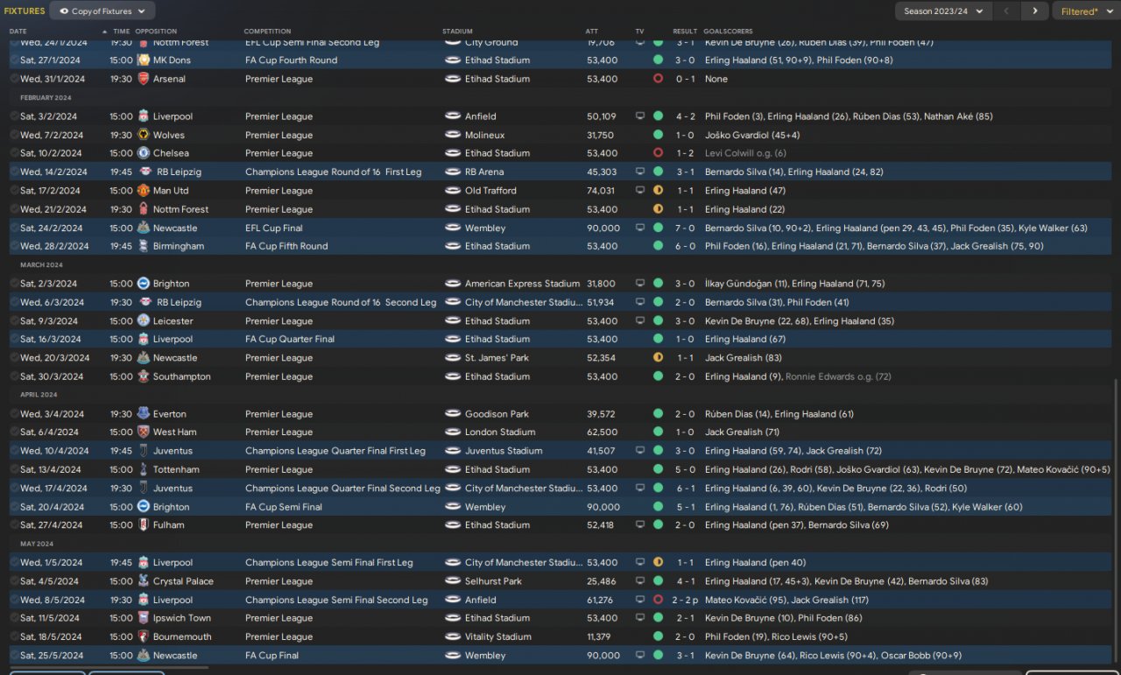Sort by the Stadium column header
The width and height of the screenshot is (1121, 675).
(457, 32)
